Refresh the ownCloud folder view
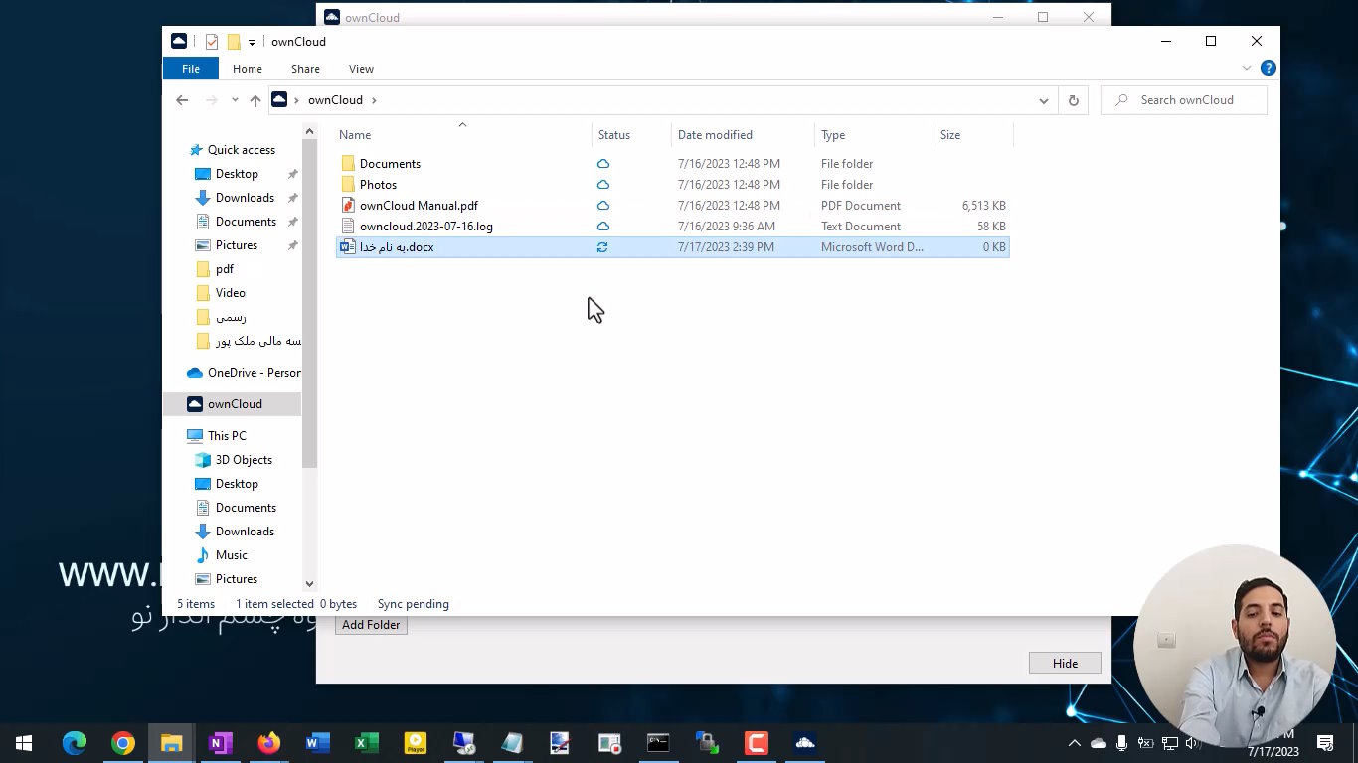Screen dimensions: 1358x763 pos(1073,100)
